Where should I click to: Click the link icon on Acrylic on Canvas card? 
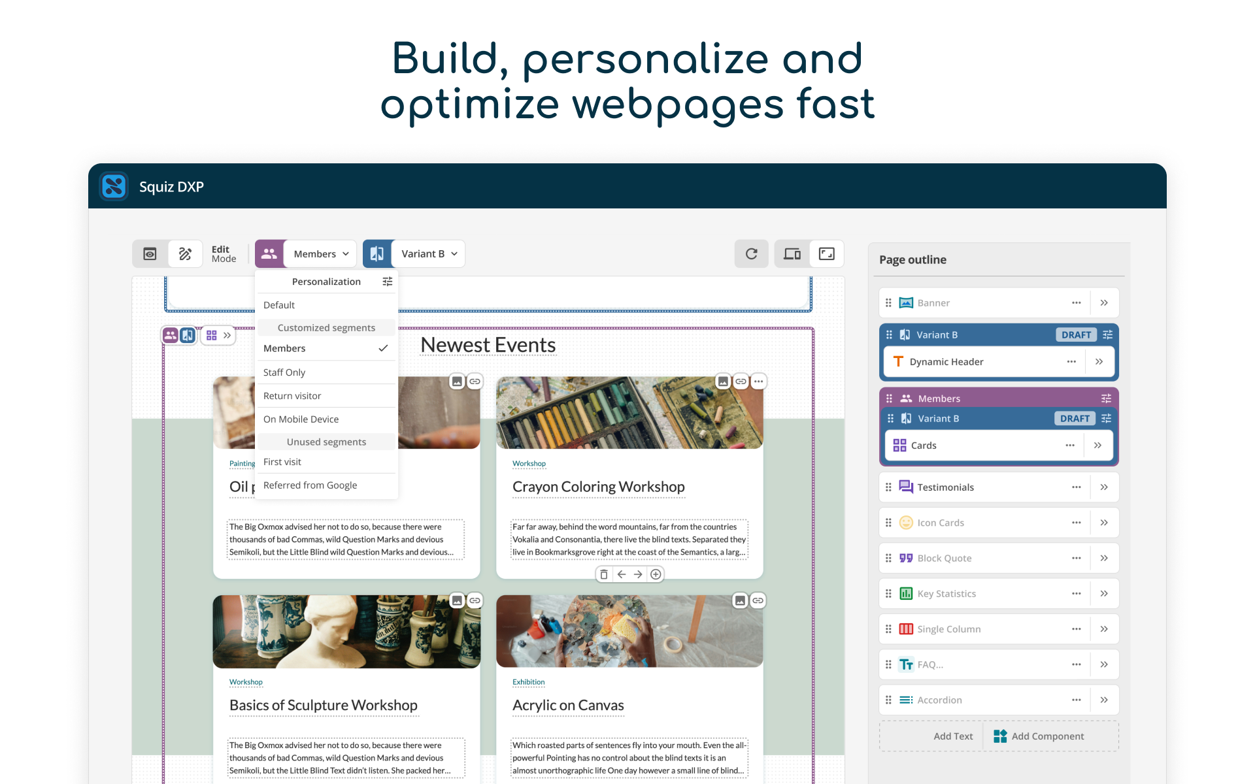point(758,600)
